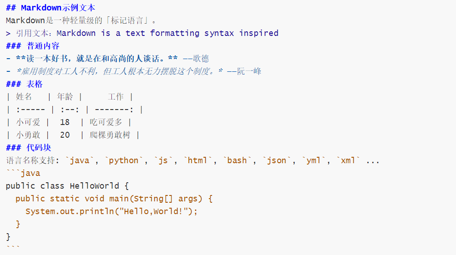This screenshot has height=255, width=456.
Task: Click the inline code `python`
Action: pos(124,160)
